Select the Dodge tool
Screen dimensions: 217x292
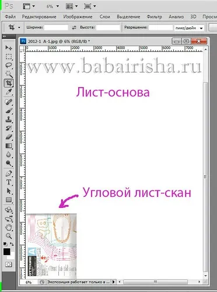pyautogui.click(x=9, y=164)
